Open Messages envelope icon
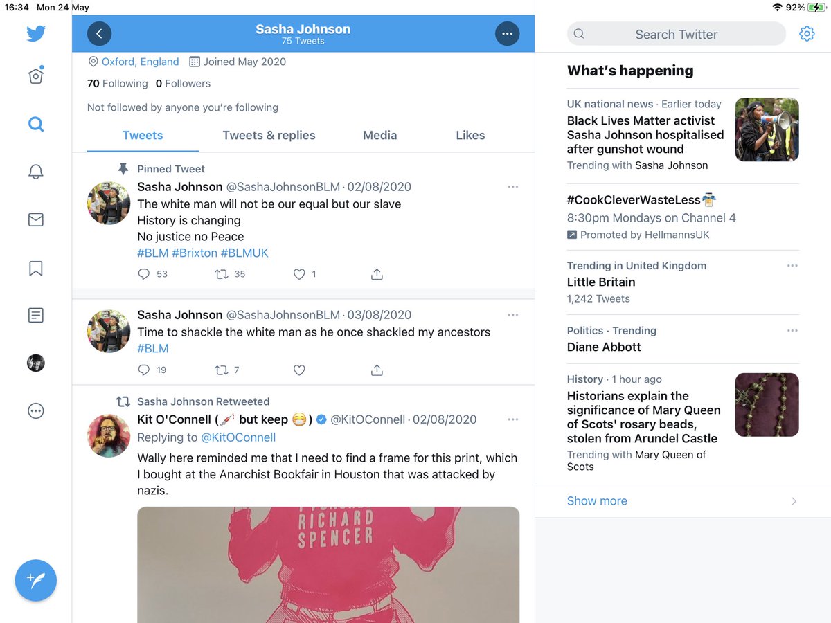 (36, 220)
